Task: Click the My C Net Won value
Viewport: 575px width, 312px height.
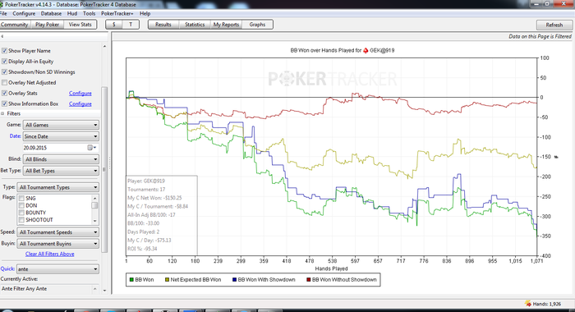Action: (170, 198)
